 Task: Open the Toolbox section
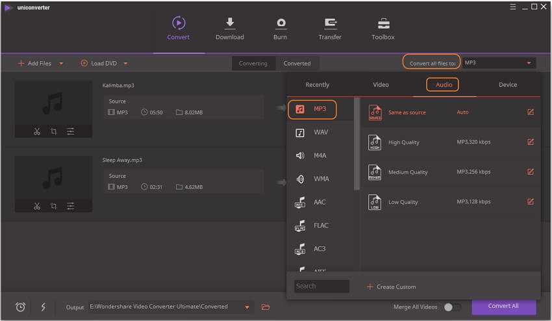tap(383, 23)
